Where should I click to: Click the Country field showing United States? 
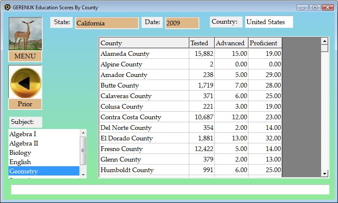pyautogui.click(x=269, y=22)
